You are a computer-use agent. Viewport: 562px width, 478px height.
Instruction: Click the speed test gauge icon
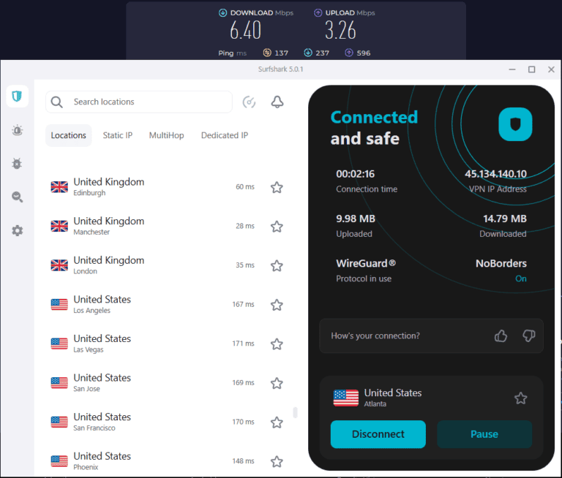(x=249, y=102)
